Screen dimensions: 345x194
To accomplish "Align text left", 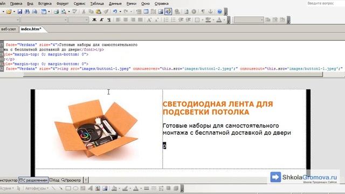I will tap(118, 20).
